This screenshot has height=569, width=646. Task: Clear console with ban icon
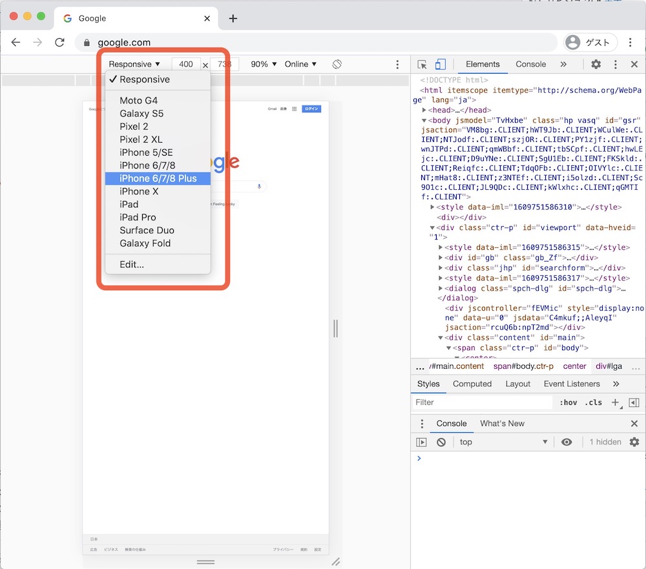pos(441,442)
